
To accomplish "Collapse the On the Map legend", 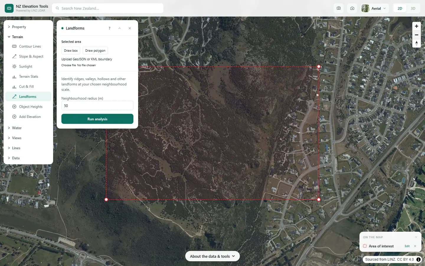I will (416, 237).
